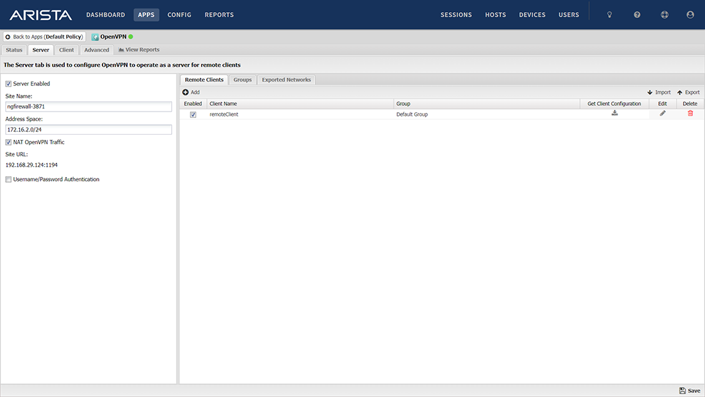Open the user account icon
This screenshot has width=705, height=397.
coord(690,15)
